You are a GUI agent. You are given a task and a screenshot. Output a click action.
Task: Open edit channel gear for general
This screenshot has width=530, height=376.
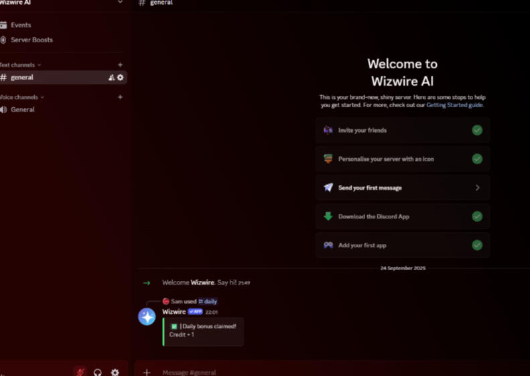click(x=121, y=78)
